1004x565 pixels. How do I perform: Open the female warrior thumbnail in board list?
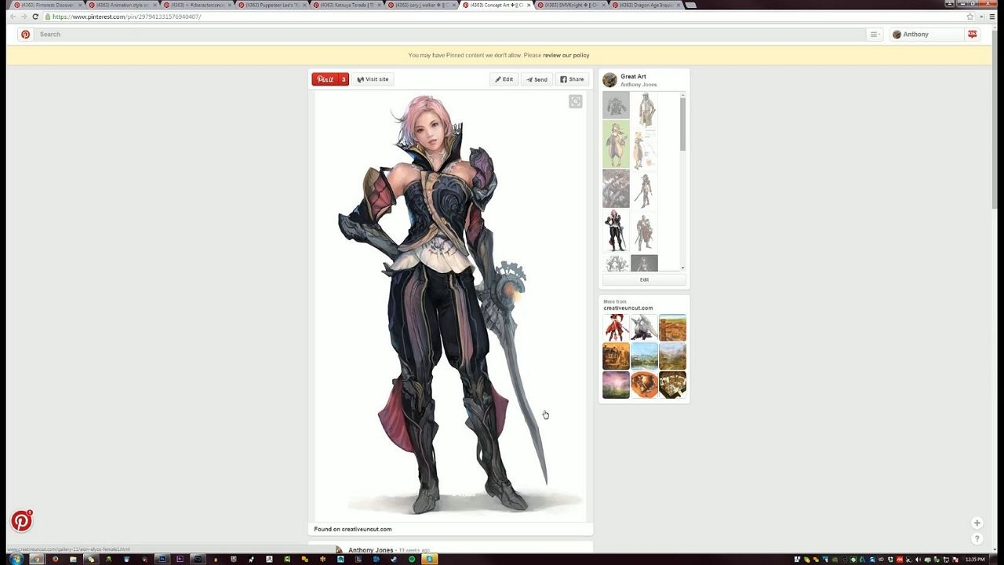[x=616, y=230]
